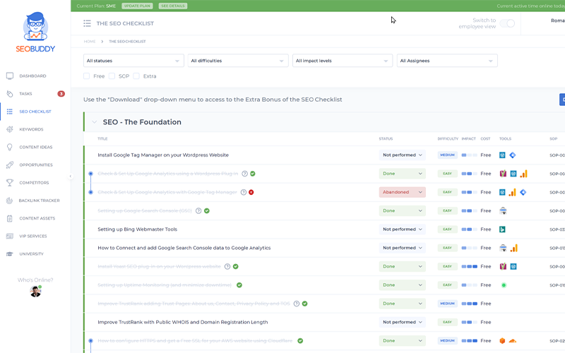Click the sidebar collapse arrow handle
This screenshot has height=353, width=565.
[x=71, y=176]
